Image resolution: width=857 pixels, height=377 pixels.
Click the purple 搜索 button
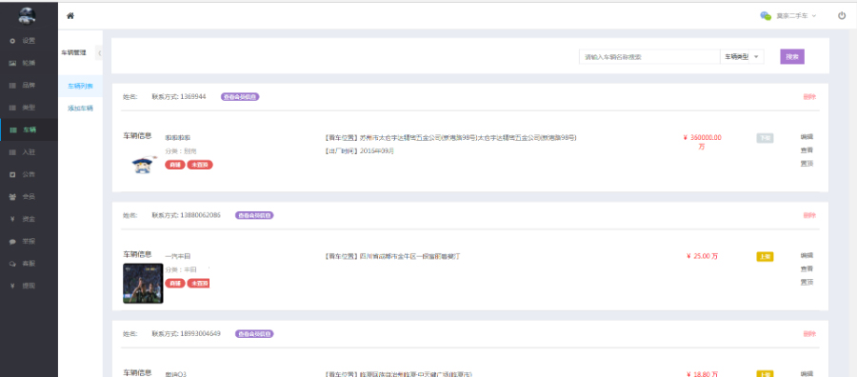click(792, 57)
